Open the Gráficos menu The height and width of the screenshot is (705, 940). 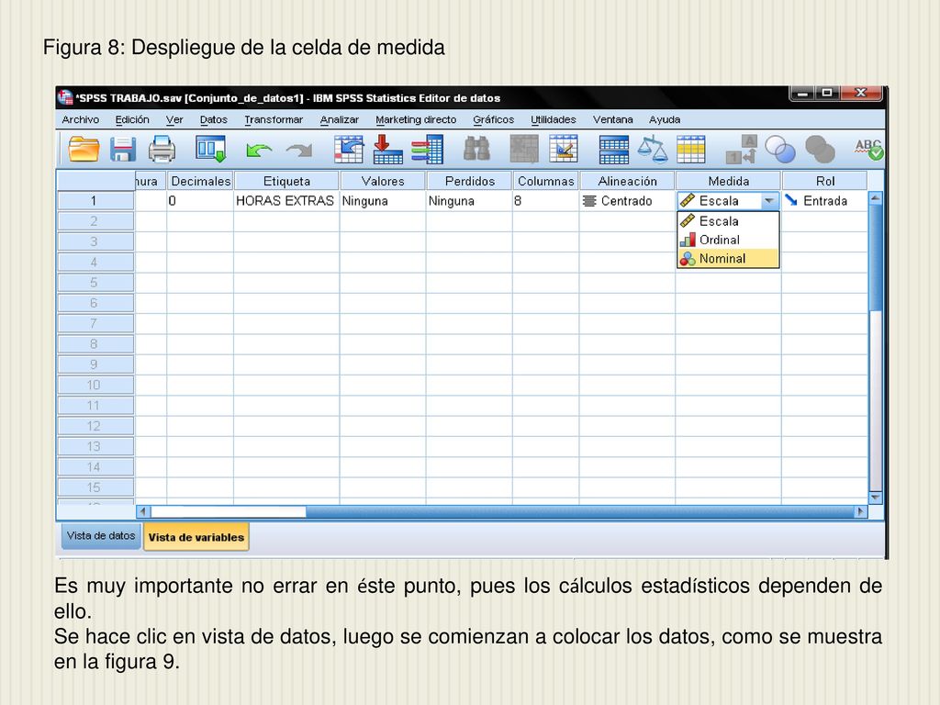pyautogui.click(x=493, y=119)
